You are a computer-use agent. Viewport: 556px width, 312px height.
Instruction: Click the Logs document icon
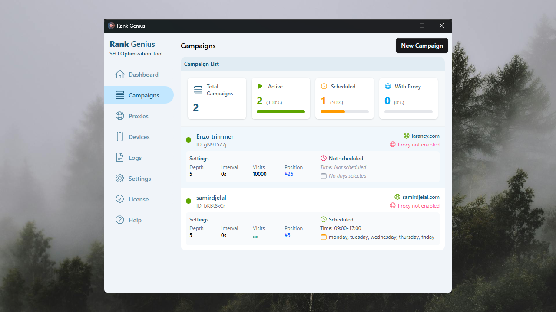[x=120, y=158]
